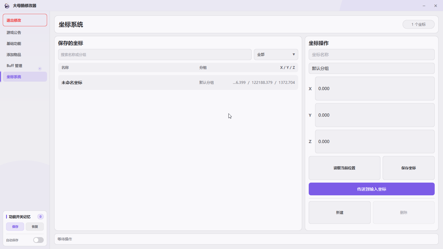Click the 读取当前位置 button
The image size is (443, 249).
pyautogui.click(x=344, y=168)
